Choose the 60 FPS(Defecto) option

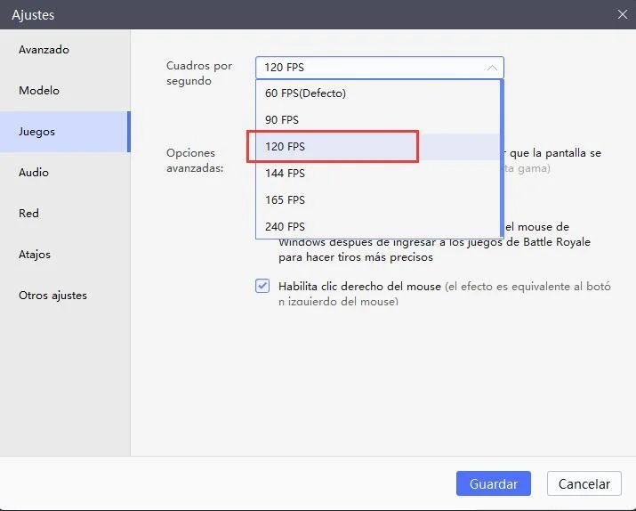[378, 93]
